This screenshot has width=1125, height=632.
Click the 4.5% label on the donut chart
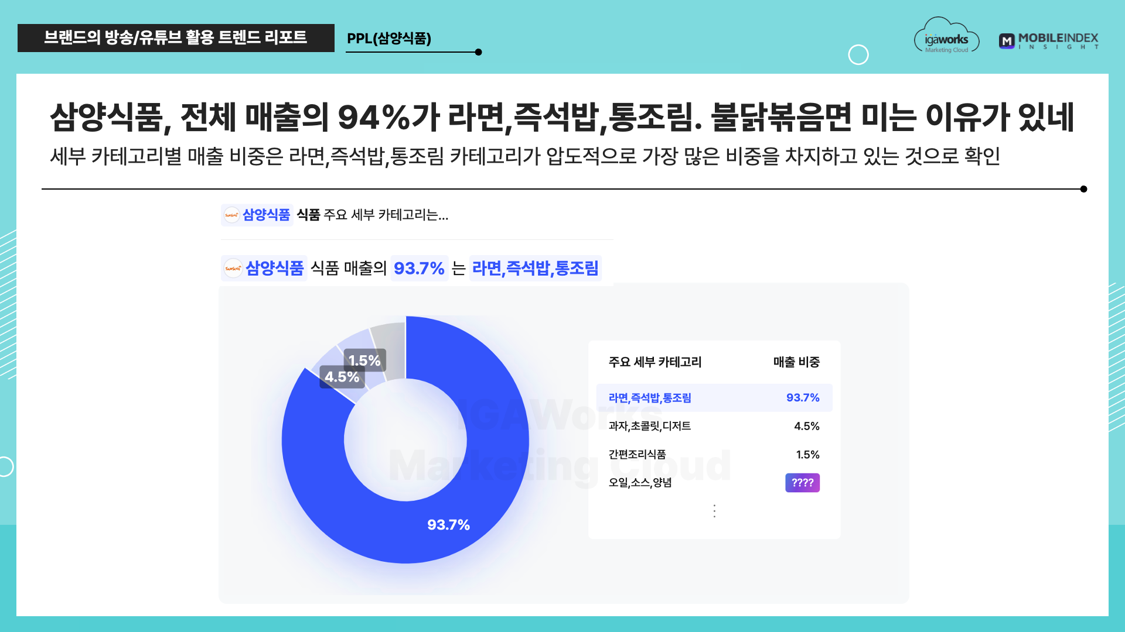[x=342, y=377]
